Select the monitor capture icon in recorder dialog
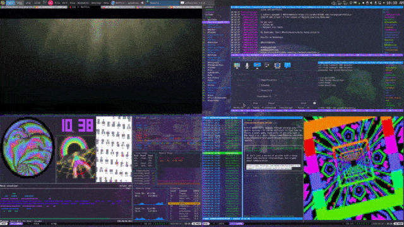This screenshot has height=227, width=404. (x=237, y=66)
